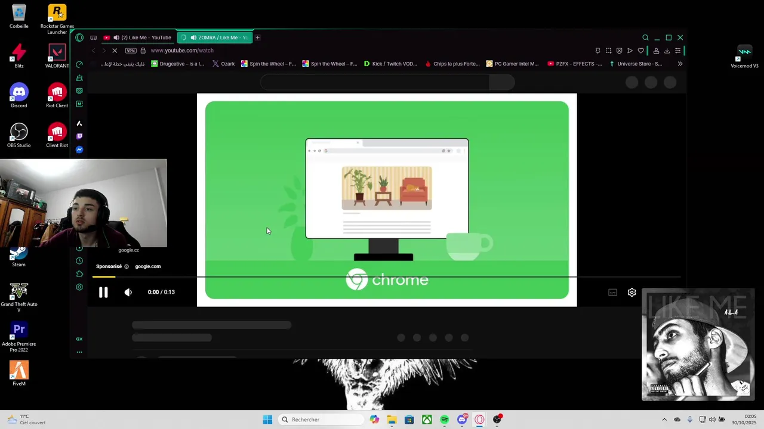Open the Chips la plus Forte bookmark
Viewport: 764px width, 429px height.
pyautogui.click(x=452, y=64)
